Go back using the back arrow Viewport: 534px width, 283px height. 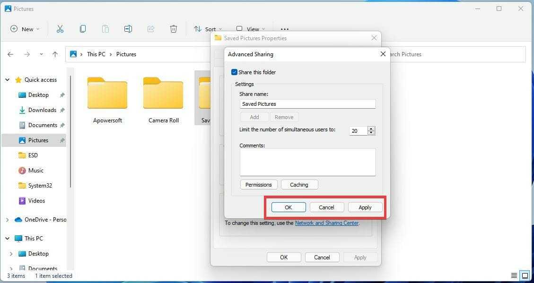point(10,54)
